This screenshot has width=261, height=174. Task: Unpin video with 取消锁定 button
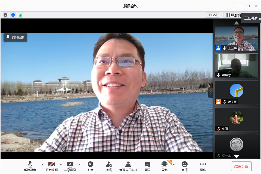tap(15, 38)
